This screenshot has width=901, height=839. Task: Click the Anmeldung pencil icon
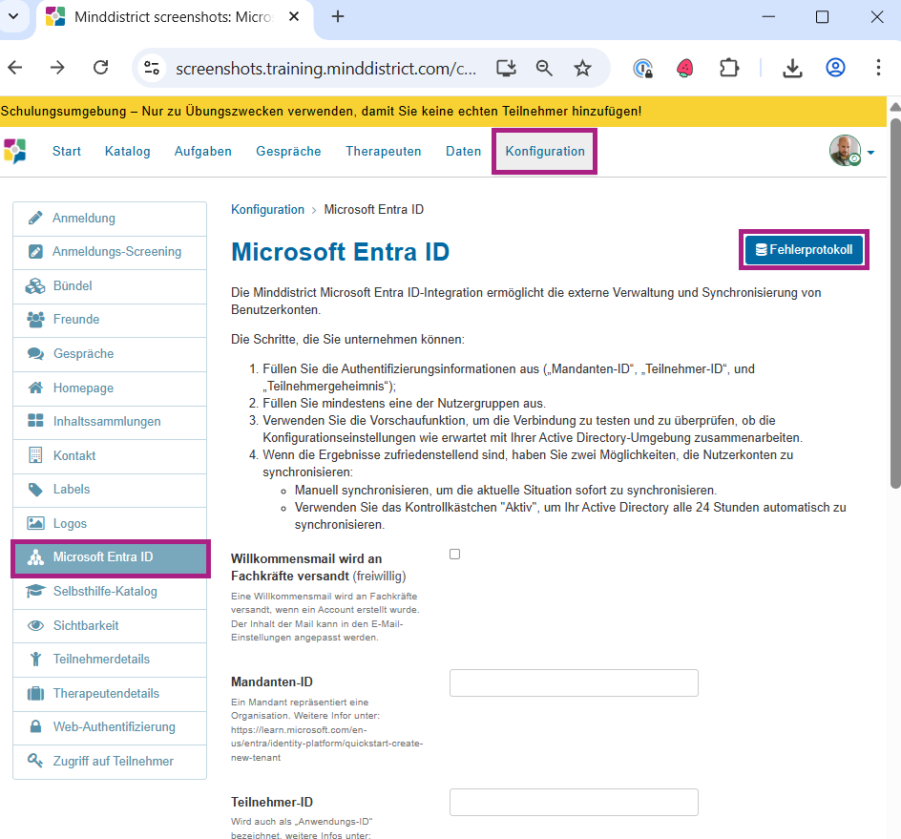(x=35, y=218)
